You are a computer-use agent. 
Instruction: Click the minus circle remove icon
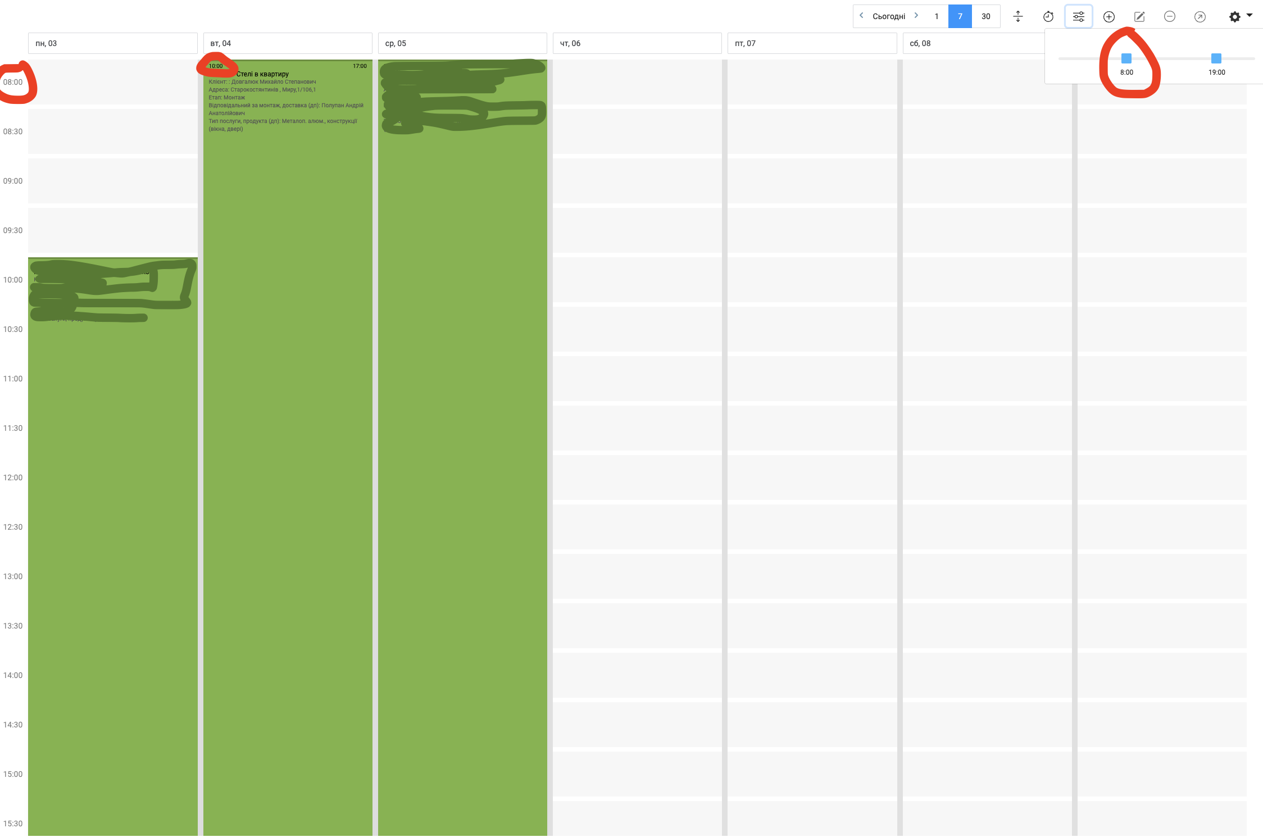1169,16
